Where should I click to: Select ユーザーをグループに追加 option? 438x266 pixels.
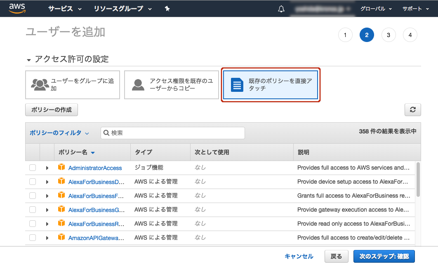click(72, 84)
